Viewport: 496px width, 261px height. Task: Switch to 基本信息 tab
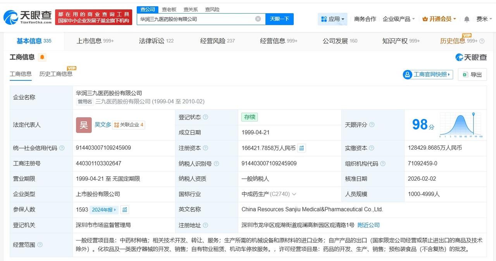34,41
